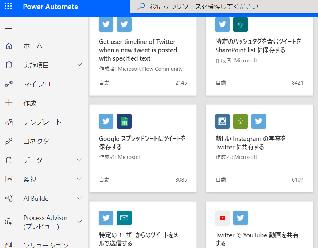318x248 pixels.
Task: Click usage count 8421
Action: click(298, 83)
